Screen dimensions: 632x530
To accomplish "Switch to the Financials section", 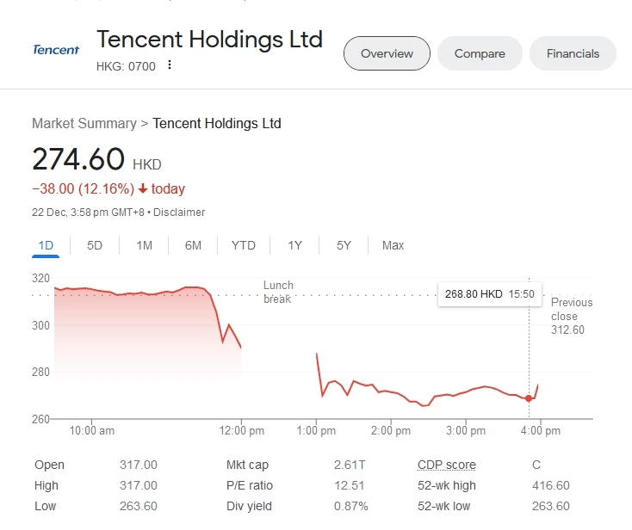I will click(x=573, y=53).
